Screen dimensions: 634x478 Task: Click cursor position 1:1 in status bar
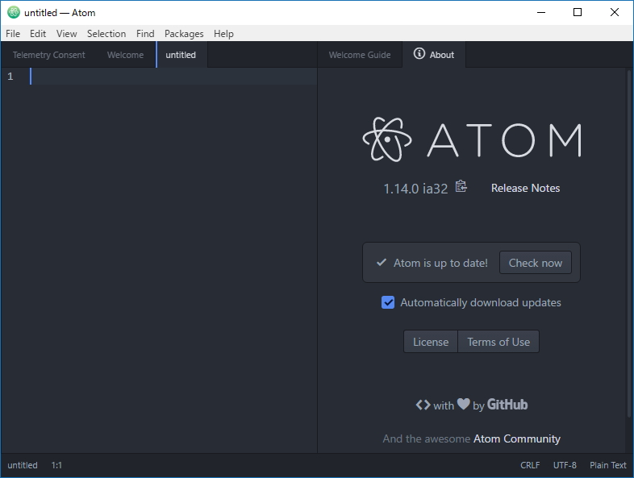pos(56,465)
